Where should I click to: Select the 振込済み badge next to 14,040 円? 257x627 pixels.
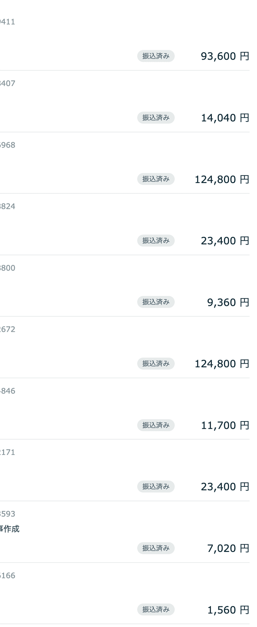coord(156,118)
